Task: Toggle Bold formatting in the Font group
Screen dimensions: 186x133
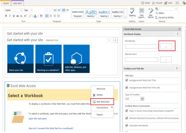Action: 6,16
